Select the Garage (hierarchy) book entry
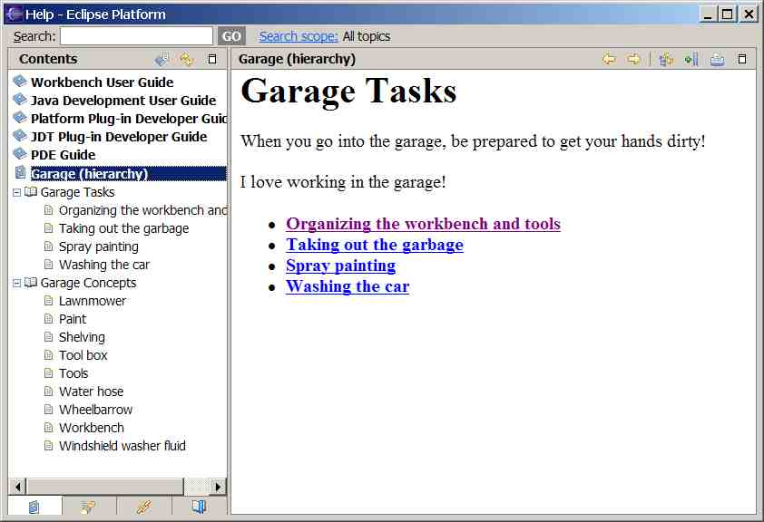The height and width of the screenshot is (522, 764). (x=128, y=174)
